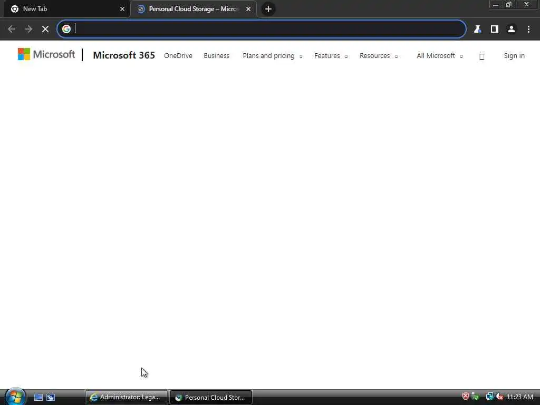Expand the All Microsoft menu
Viewport: 540px width, 405px height.
click(x=440, y=55)
